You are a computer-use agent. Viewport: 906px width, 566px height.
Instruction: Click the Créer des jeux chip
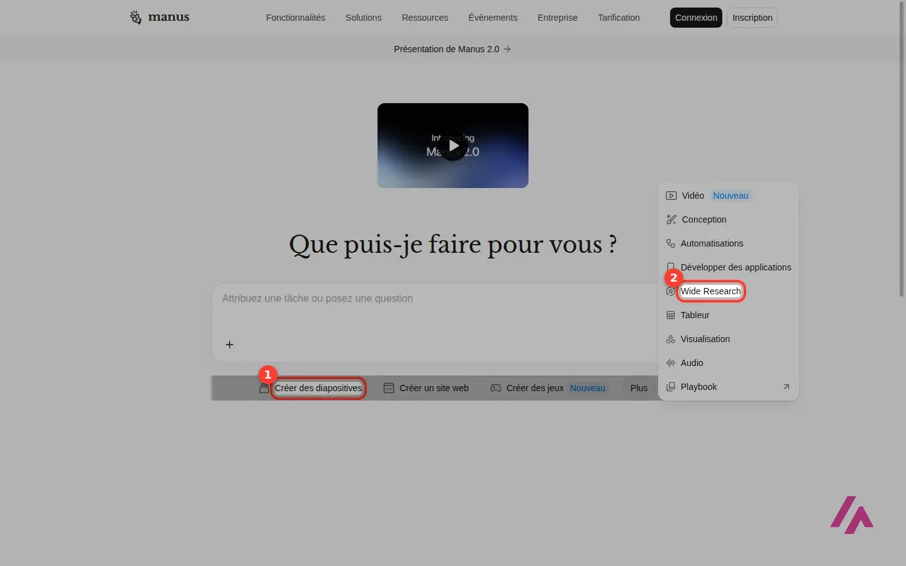click(548, 388)
